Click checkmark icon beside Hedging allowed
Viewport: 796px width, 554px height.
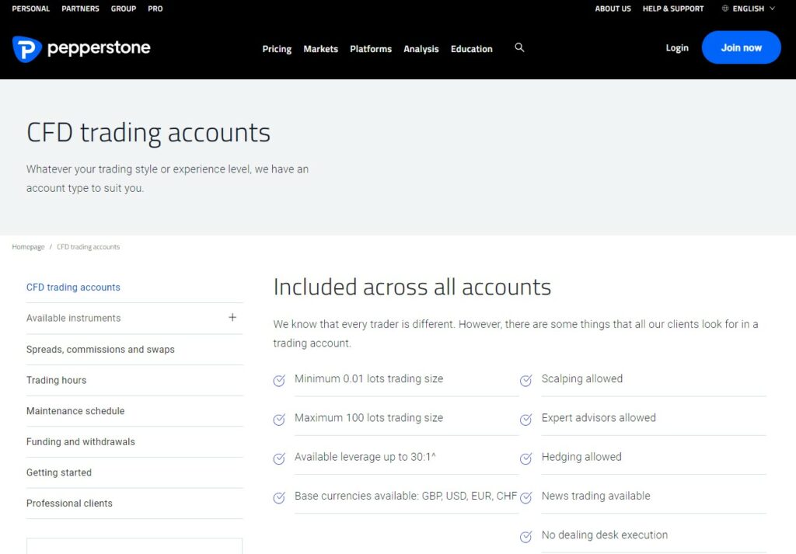point(525,458)
